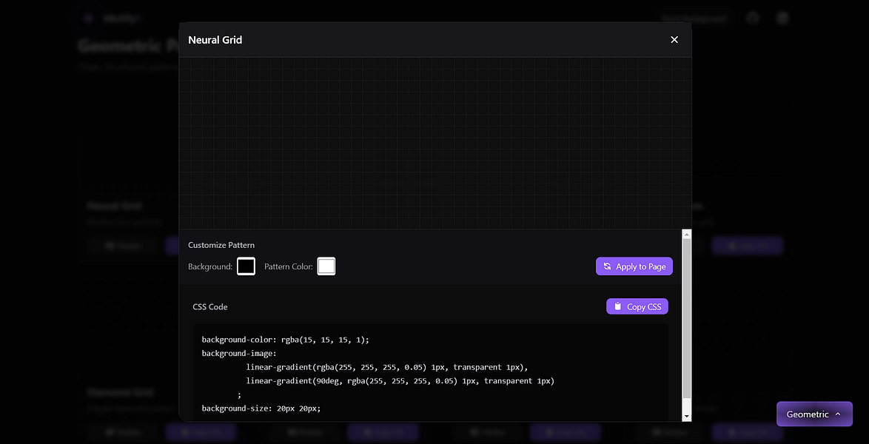Open the Geometric category menu button
Image resolution: width=869 pixels, height=444 pixels.
814,414
